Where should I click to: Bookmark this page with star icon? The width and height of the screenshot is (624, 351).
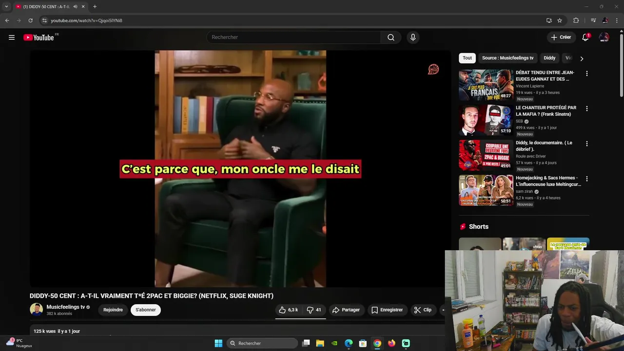[560, 20]
